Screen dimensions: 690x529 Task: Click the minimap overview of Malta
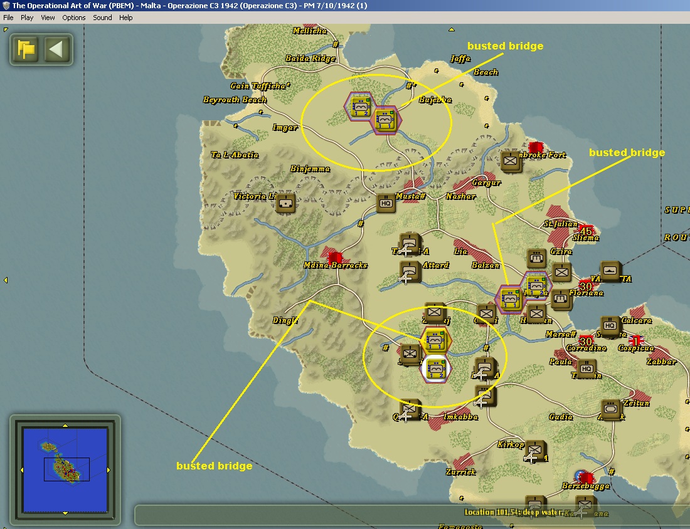65,469
